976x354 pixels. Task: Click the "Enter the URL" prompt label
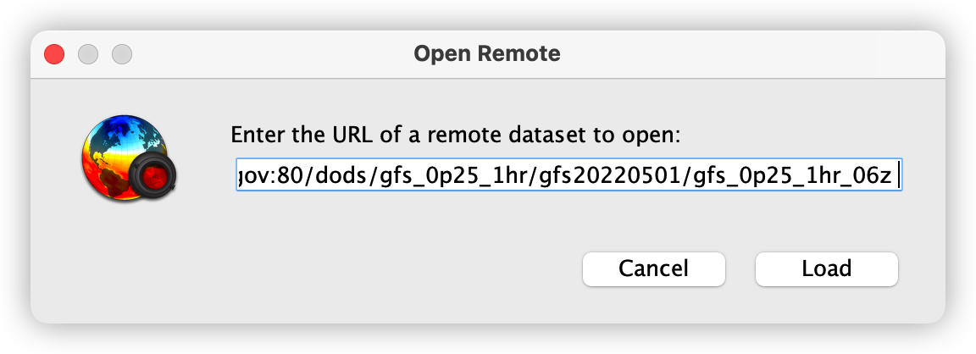pos(456,135)
